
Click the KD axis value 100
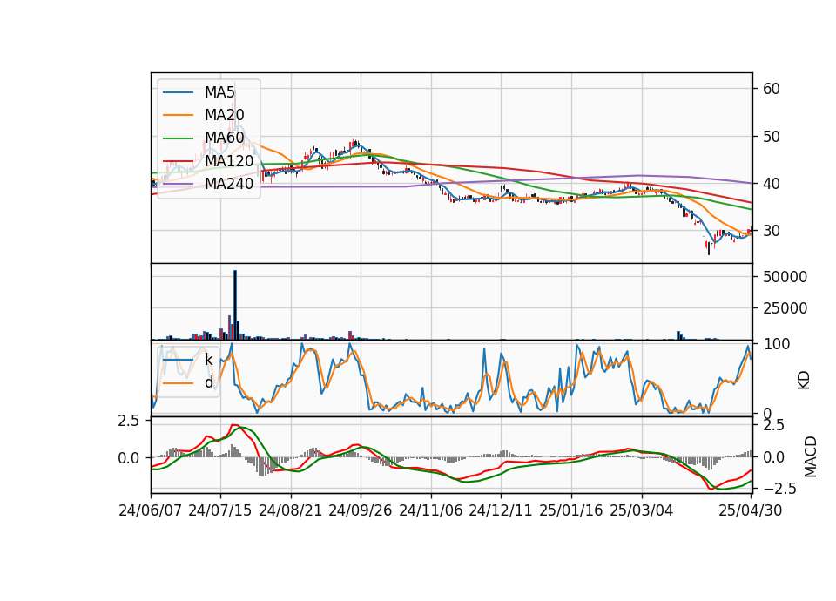point(776,344)
